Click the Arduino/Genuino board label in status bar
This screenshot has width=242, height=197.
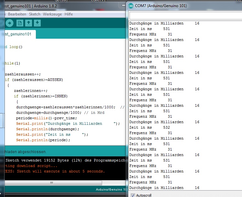pyautogui.click(x=111, y=190)
